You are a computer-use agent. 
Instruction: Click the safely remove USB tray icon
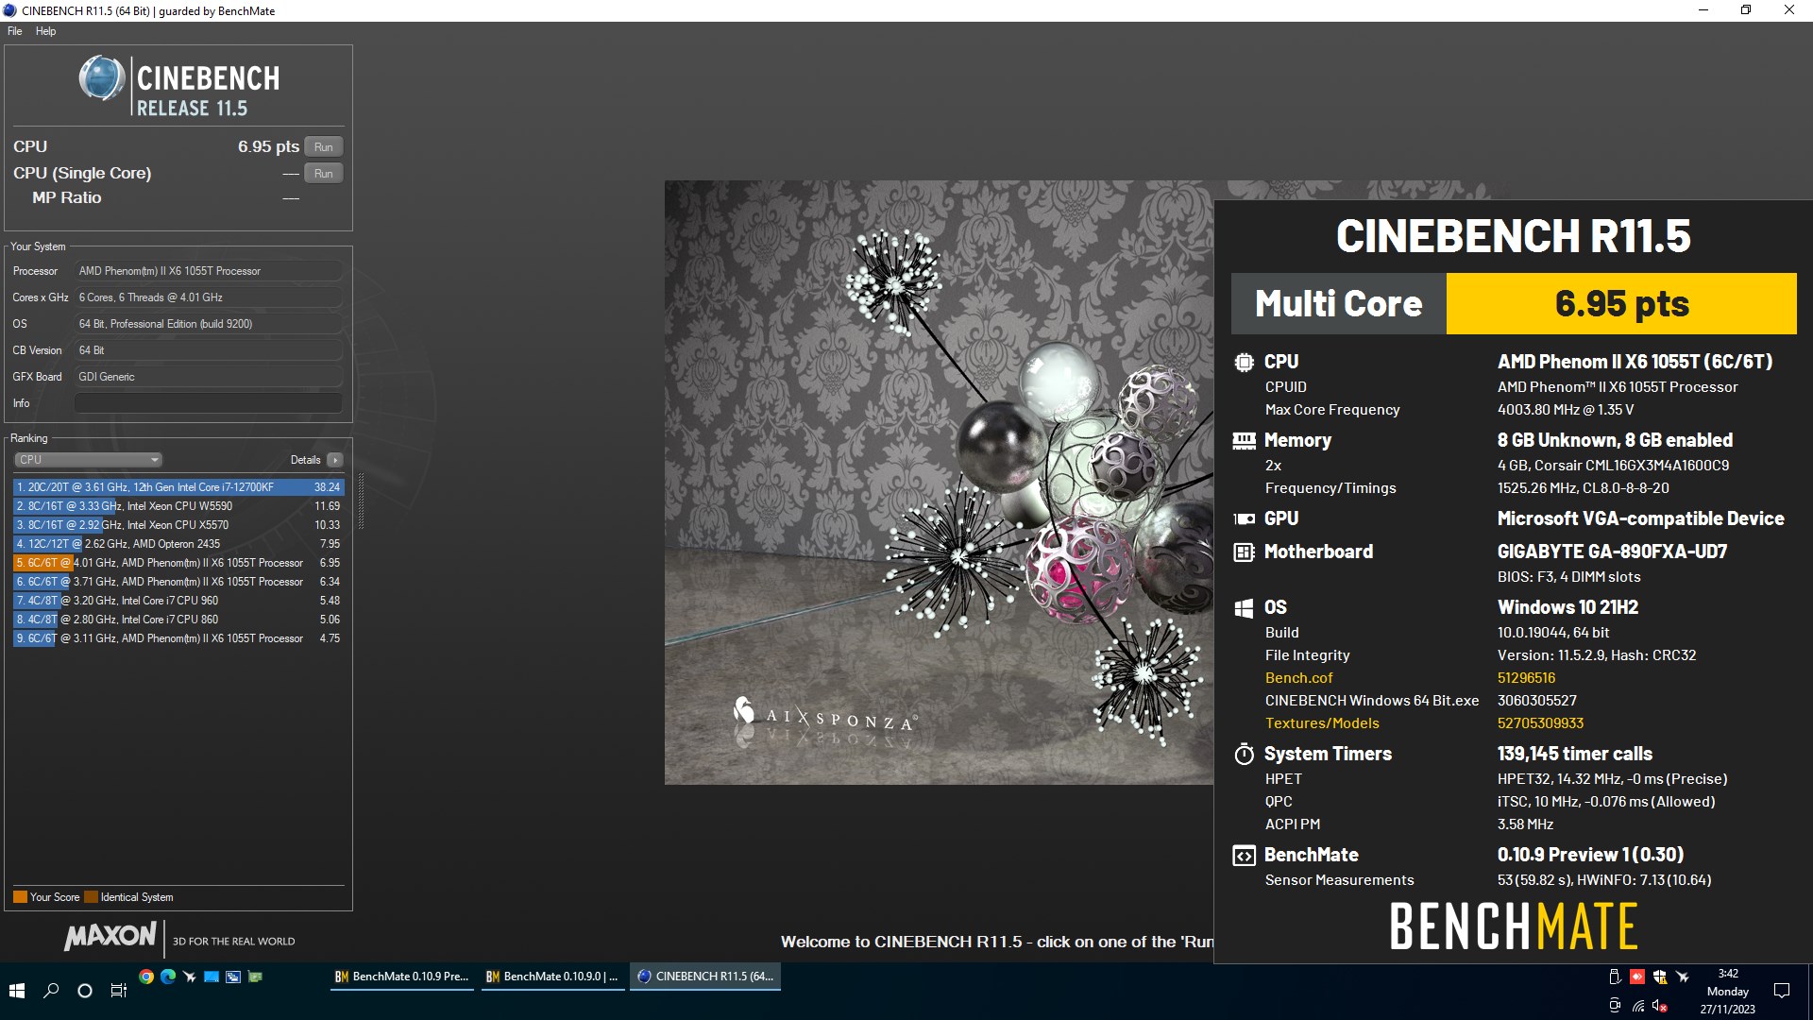[x=1615, y=977]
